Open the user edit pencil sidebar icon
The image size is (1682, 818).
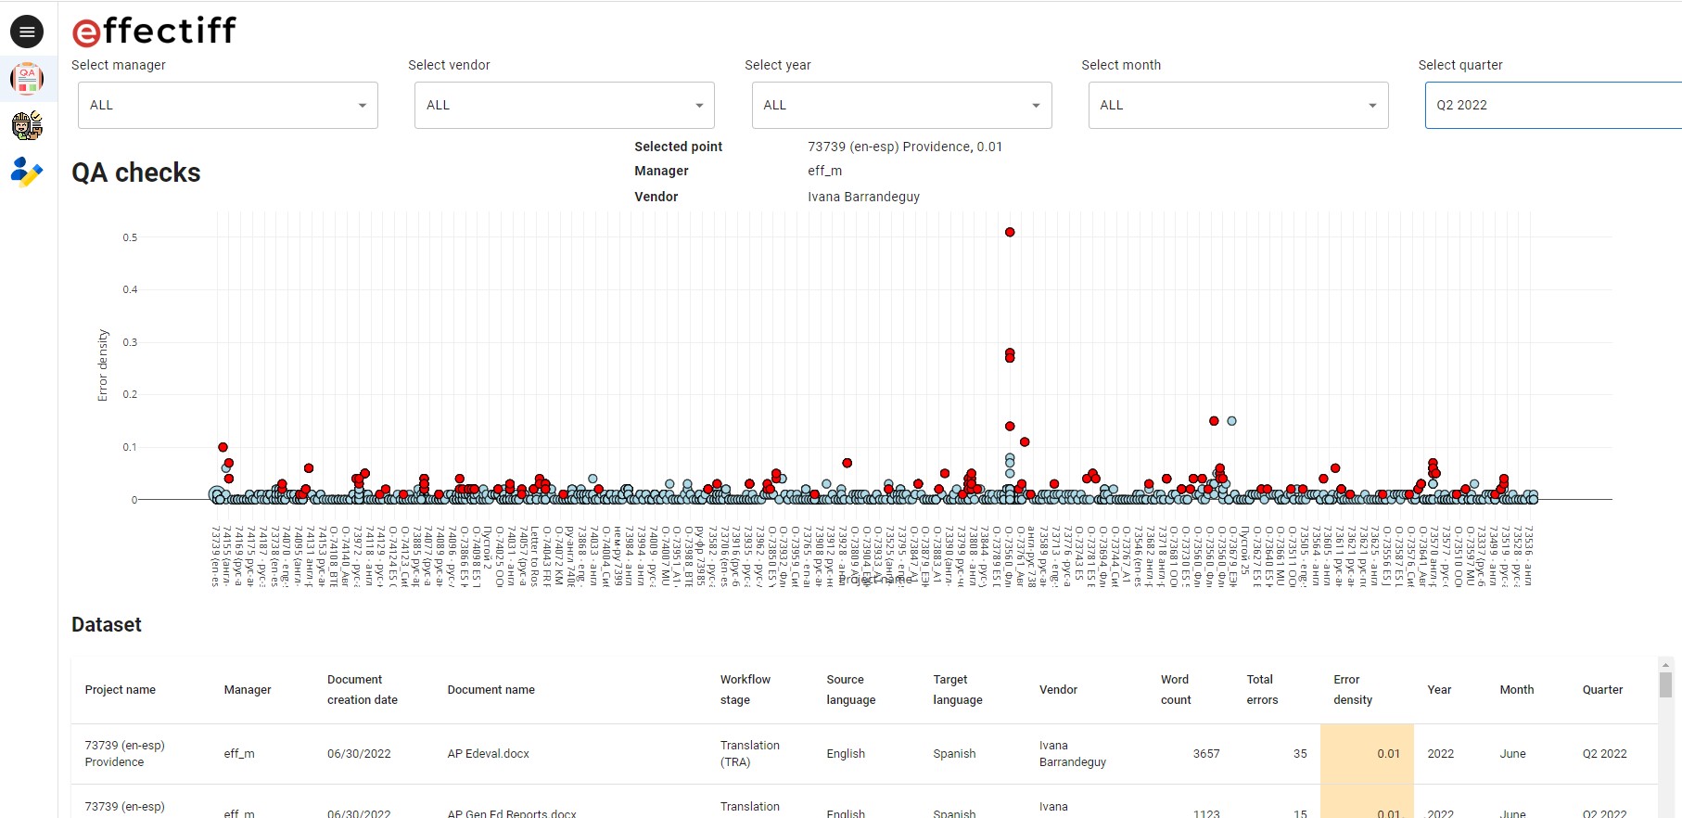pyautogui.click(x=27, y=172)
